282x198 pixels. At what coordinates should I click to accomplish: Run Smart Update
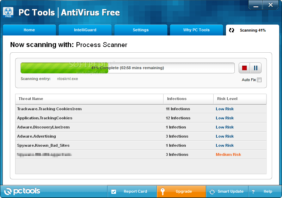pos(227,191)
